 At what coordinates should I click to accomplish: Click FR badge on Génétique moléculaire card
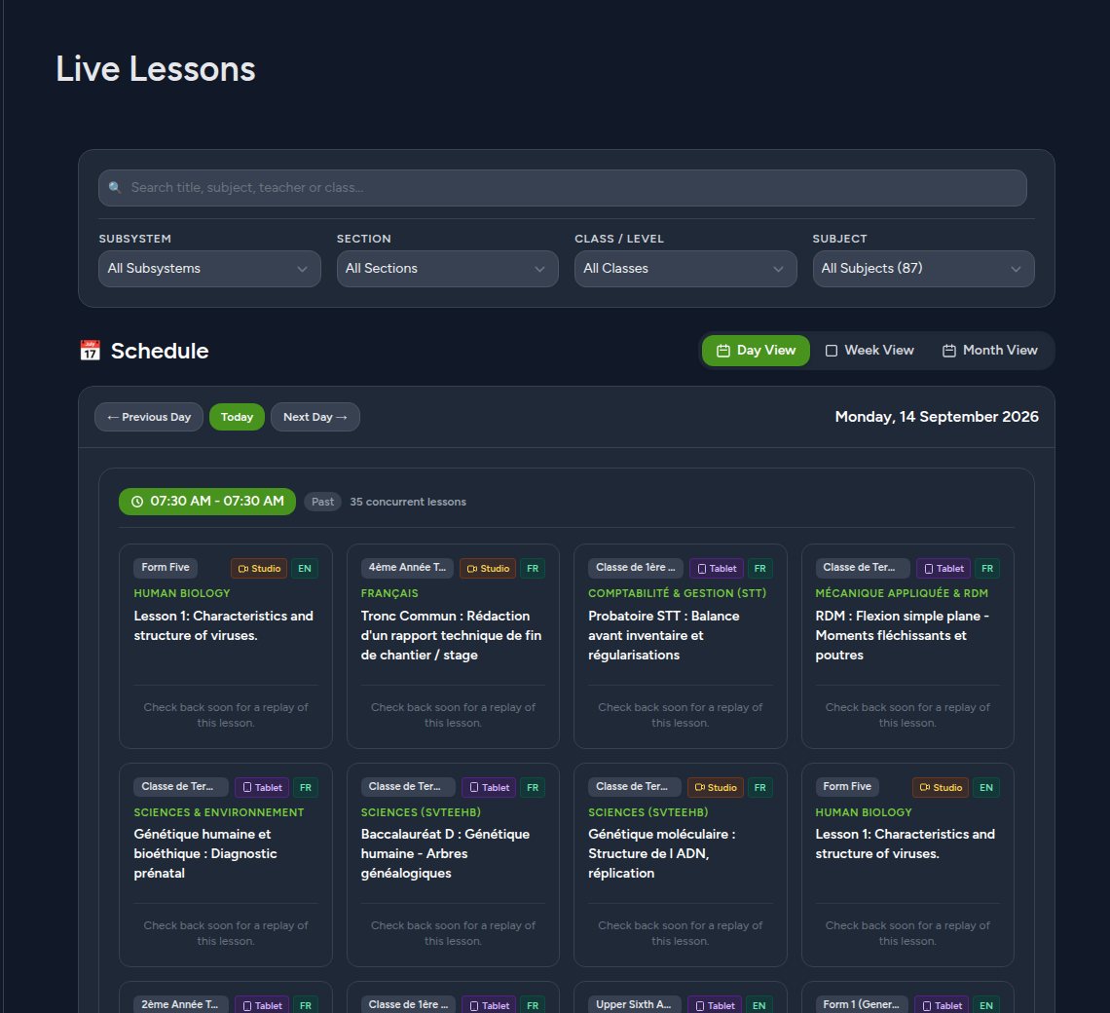click(x=759, y=787)
